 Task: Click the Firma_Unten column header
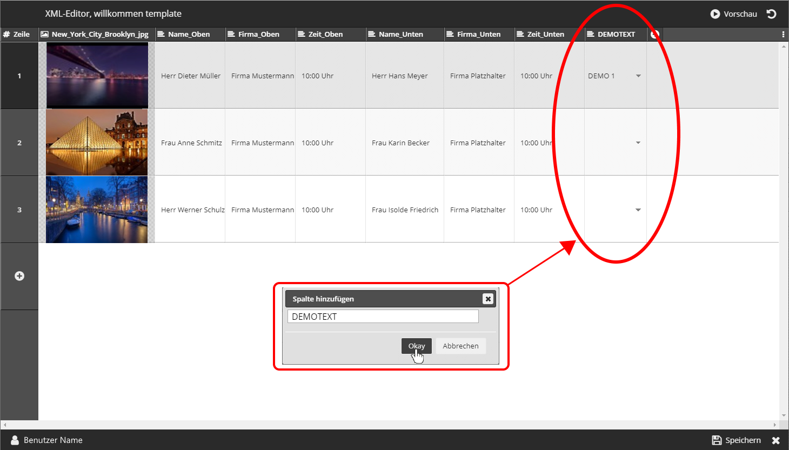click(478, 35)
